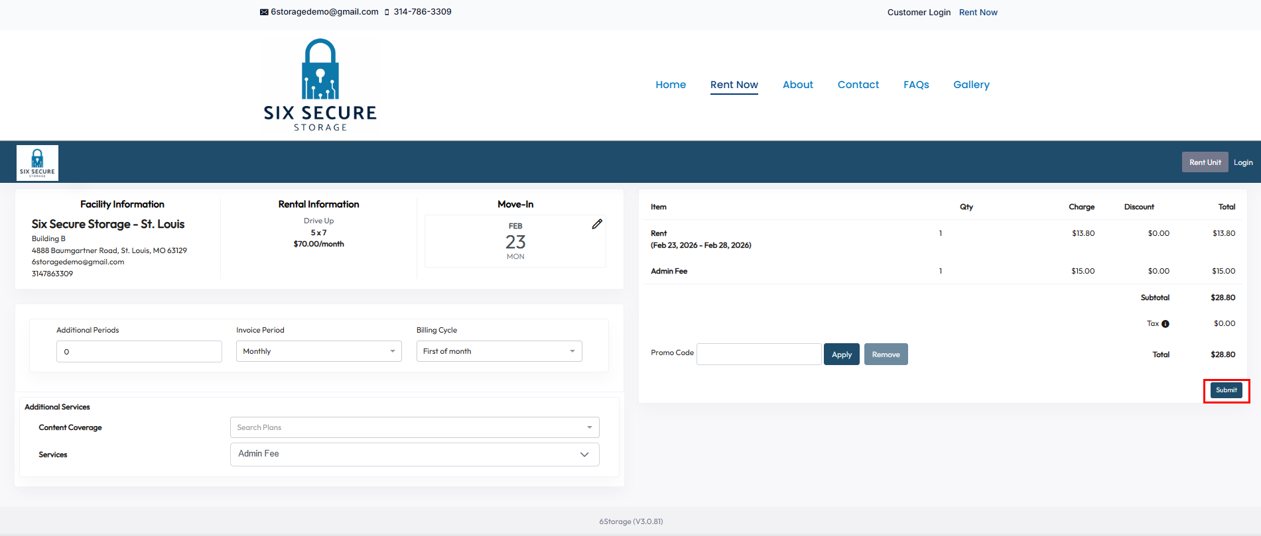The height and width of the screenshot is (536, 1261).
Task: Click the Six Secure Storage main logo
Action: point(320,85)
